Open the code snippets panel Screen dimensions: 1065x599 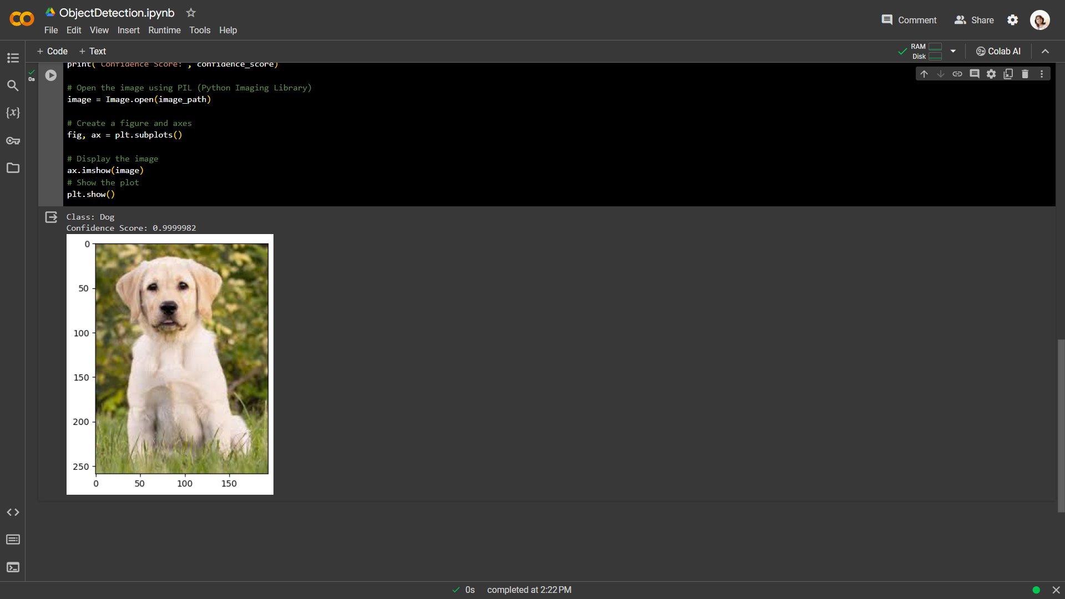[13, 512]
